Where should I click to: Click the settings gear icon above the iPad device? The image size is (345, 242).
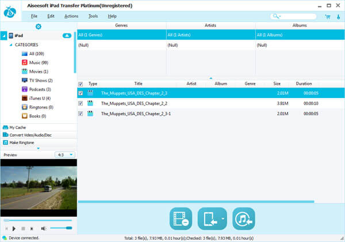click(39, 27)
